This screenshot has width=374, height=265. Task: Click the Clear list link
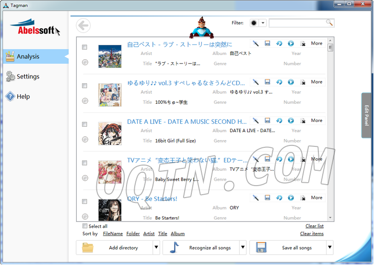pyautogui.click(x=314, y=226)
